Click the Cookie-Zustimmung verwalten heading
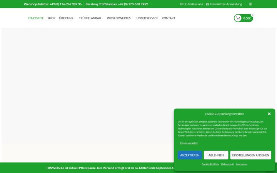Image resolution: width=277 pixels, height=173 pixels. (x=224, y=114)
